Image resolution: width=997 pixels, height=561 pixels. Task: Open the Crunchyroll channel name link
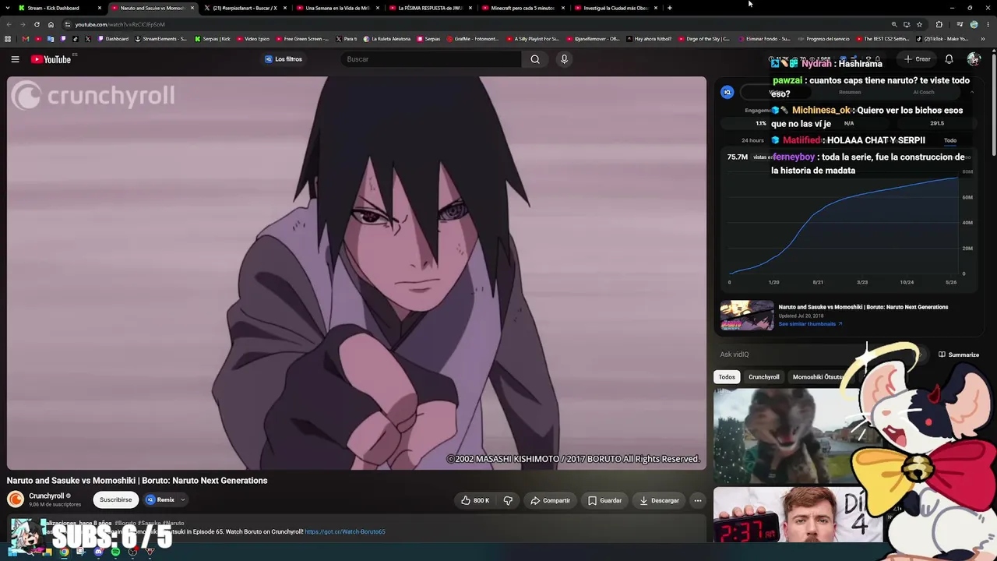[47, 496]
